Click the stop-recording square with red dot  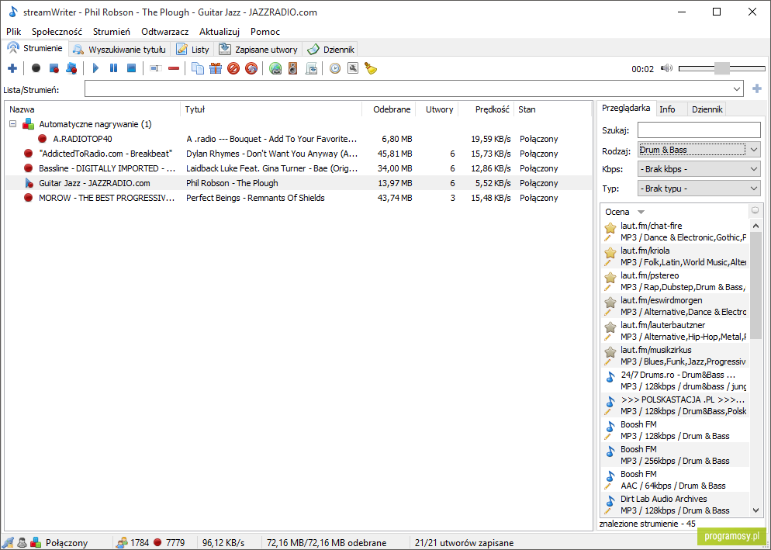click(x=54, y=68)
